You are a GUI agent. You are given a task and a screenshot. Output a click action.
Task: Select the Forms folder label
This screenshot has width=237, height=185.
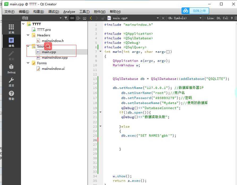point(42,63)
